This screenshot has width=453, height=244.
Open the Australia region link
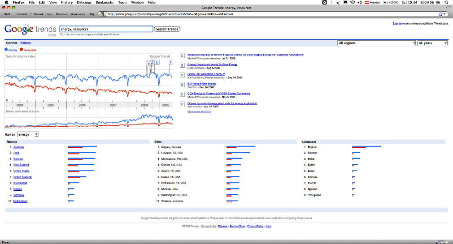pyautogui.click(x=19, y=147)
